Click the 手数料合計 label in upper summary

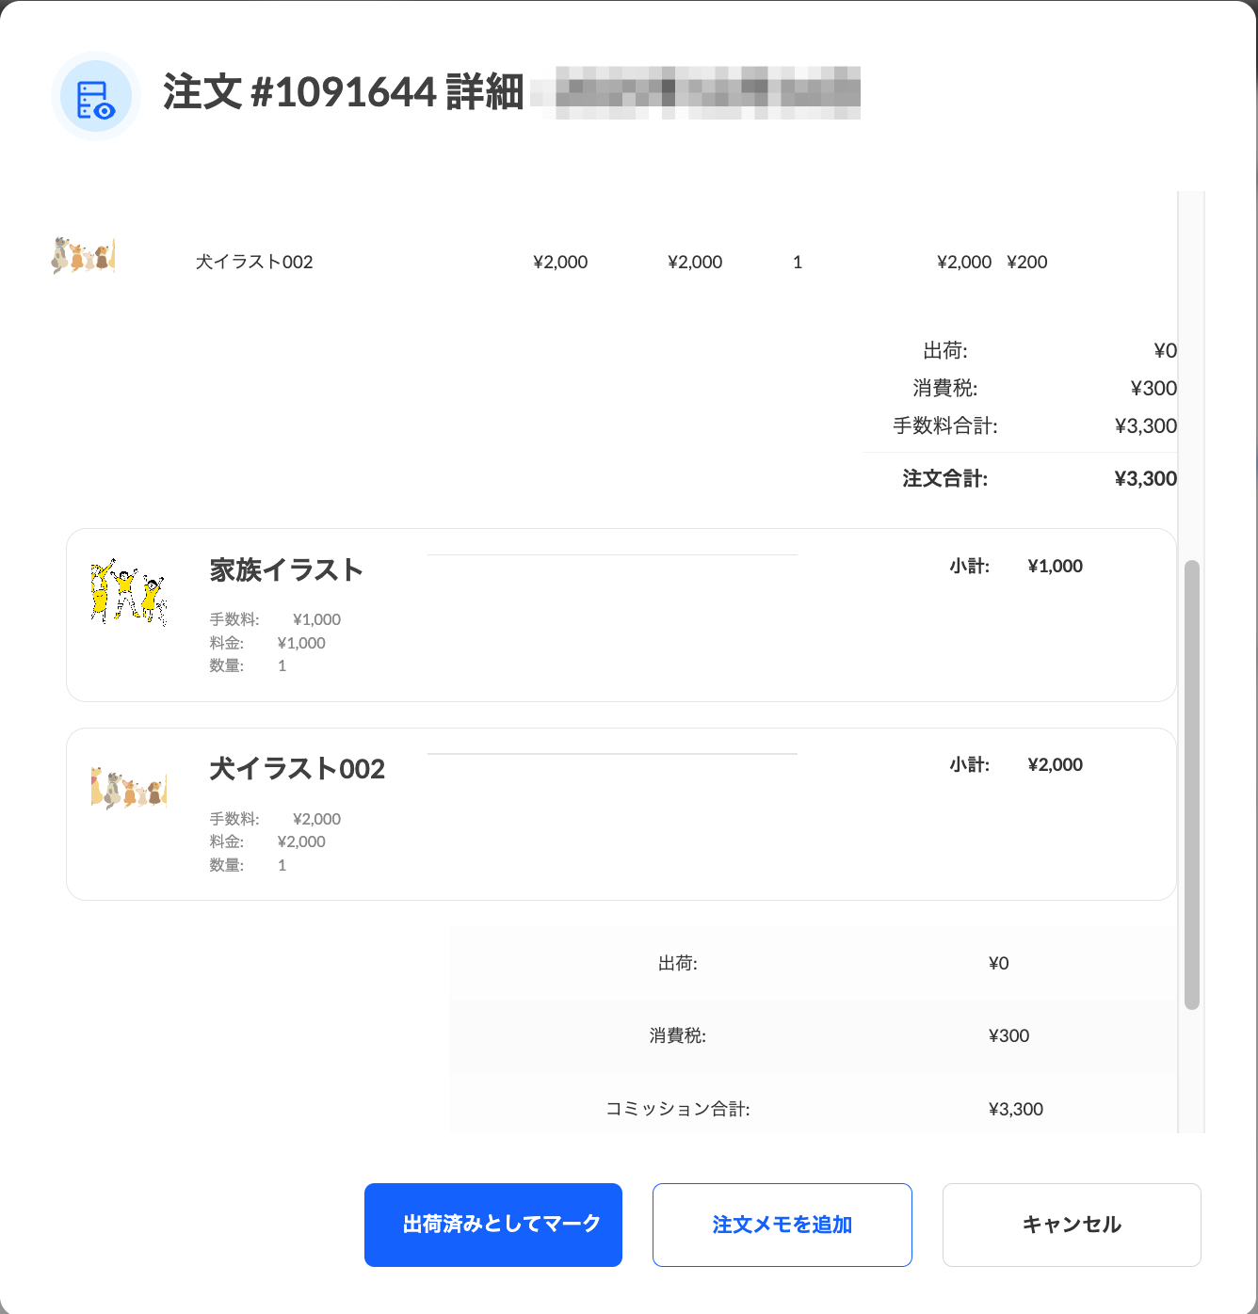(944, 426)
